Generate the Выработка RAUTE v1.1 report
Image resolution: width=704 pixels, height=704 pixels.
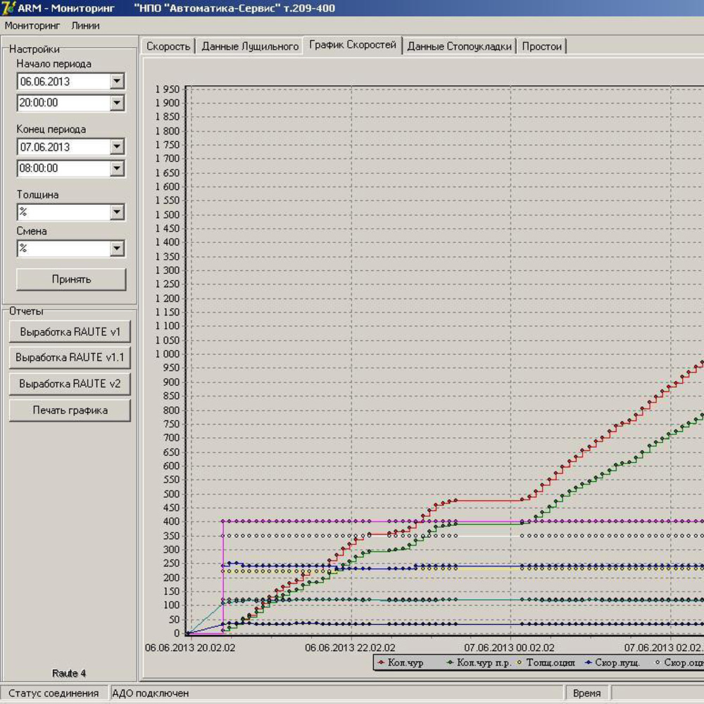tap(70, 358)
